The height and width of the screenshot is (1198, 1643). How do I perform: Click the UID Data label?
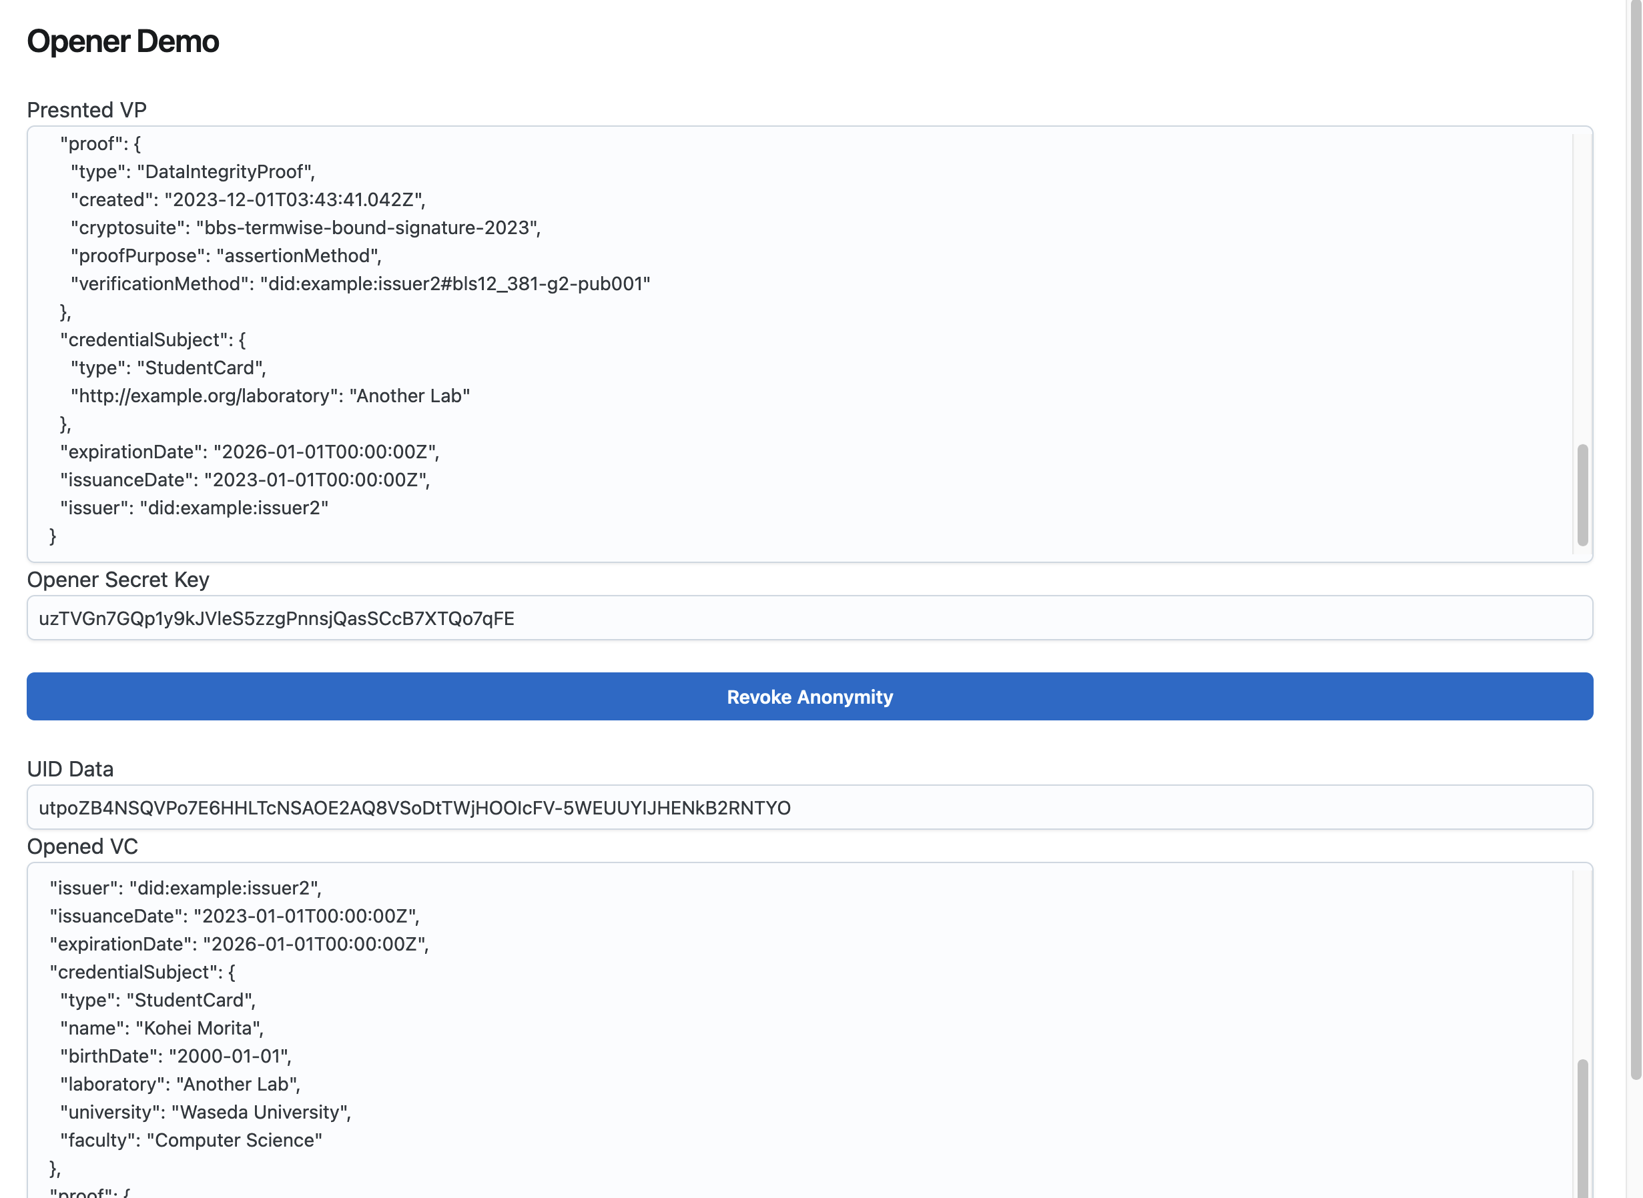point(70,768)
